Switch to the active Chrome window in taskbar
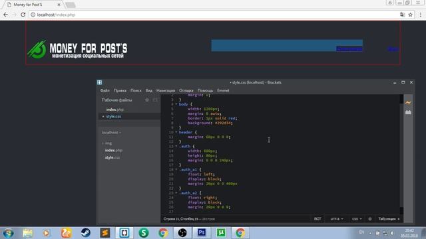The height and width of the screenshot is (239, 426). pyautogui.click(x=240, y=233)
